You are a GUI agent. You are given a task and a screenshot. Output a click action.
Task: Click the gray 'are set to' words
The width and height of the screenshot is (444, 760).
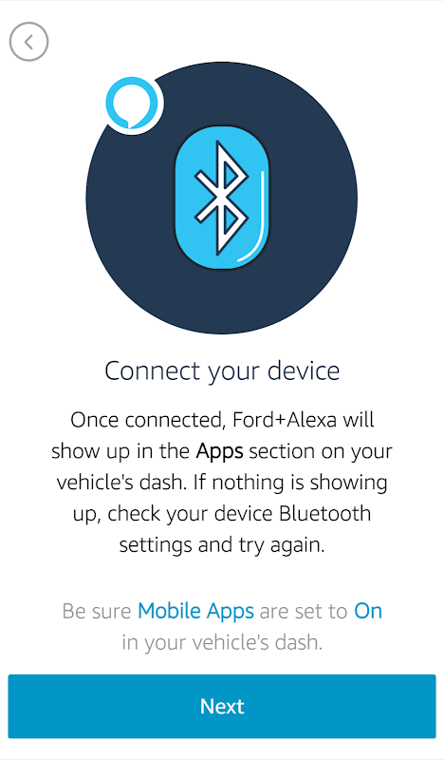click(304, 611)
